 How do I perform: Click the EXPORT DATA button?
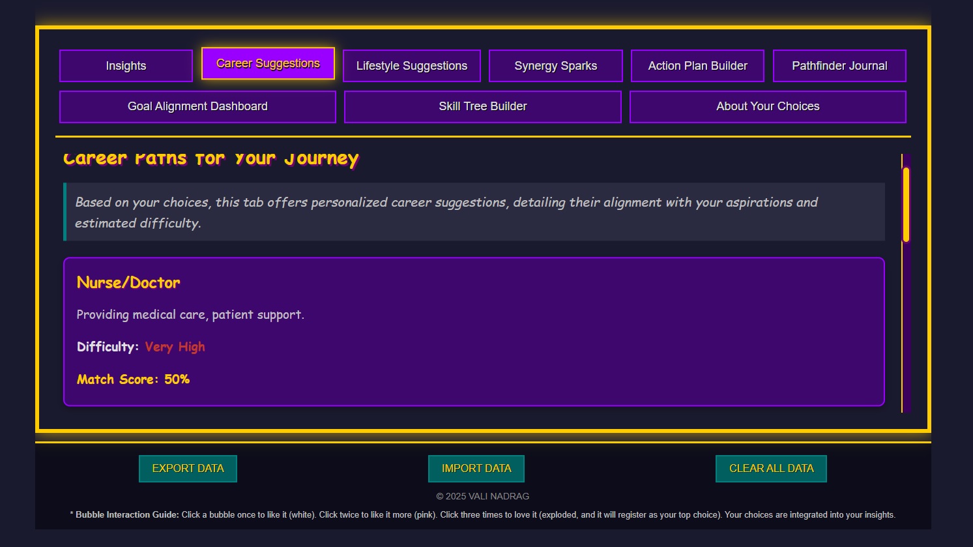pyautogui.click(x=188, y=468)
